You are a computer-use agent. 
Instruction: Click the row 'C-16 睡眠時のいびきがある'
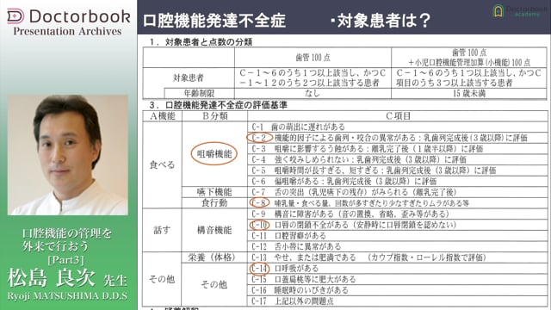(x=398, y=290)
